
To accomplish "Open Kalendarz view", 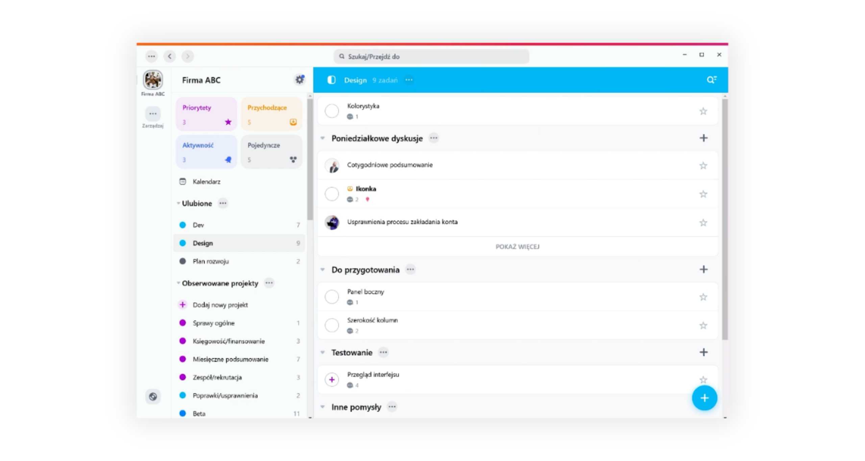I will (239, 181).
